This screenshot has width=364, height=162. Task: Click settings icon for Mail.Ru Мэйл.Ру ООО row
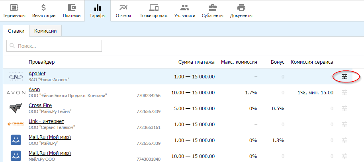345,156
